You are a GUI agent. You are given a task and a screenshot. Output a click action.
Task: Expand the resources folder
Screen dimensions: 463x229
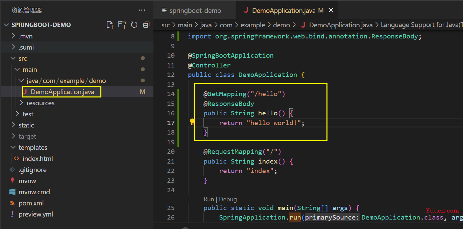click(x=22, y=103)
